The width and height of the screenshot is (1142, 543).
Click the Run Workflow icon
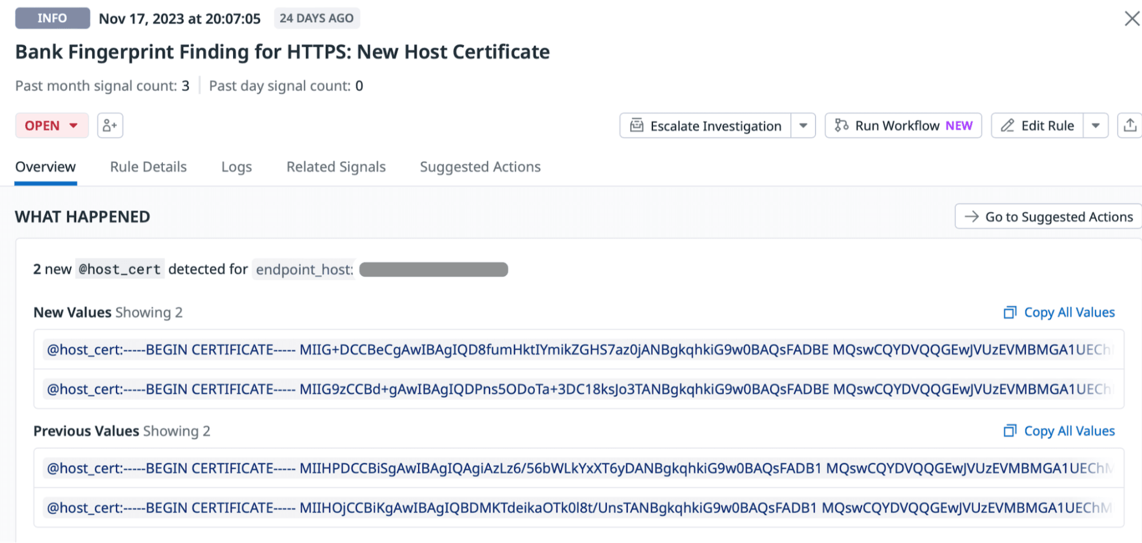(842, 126)
